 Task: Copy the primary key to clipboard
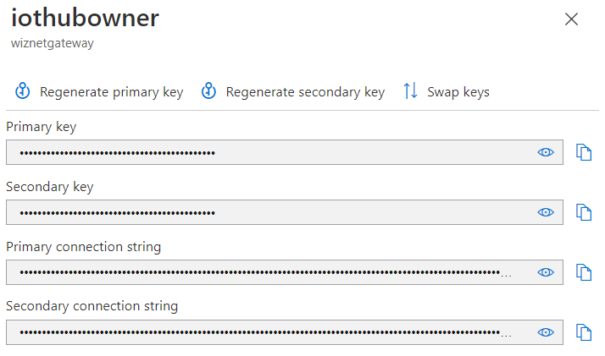tap(583, 152)
